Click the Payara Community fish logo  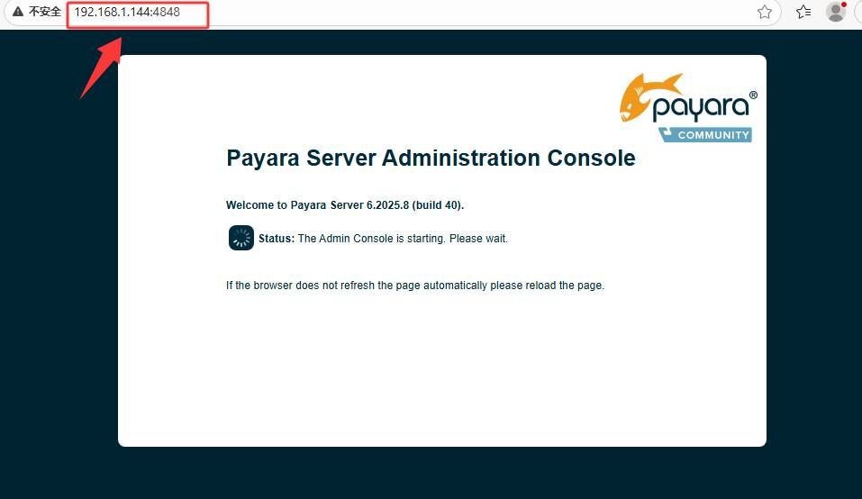[x=688, y=108]
